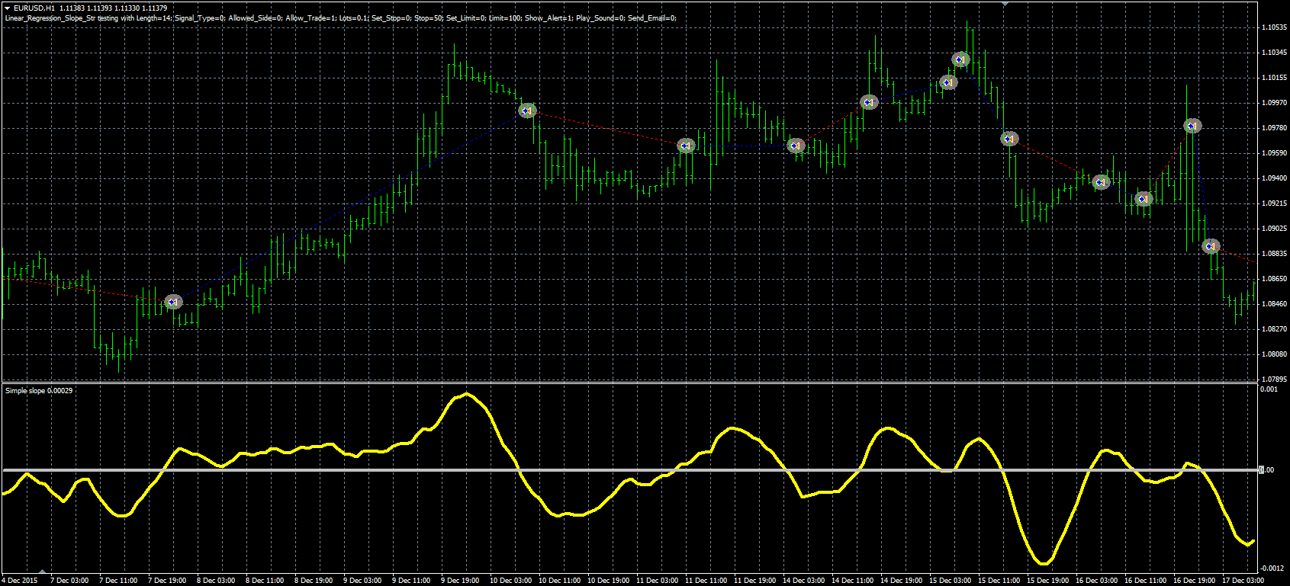Click the 1.08650 price label
Image resolution: width=1290 pixels, height=586 pixels.
(1273, 279)
